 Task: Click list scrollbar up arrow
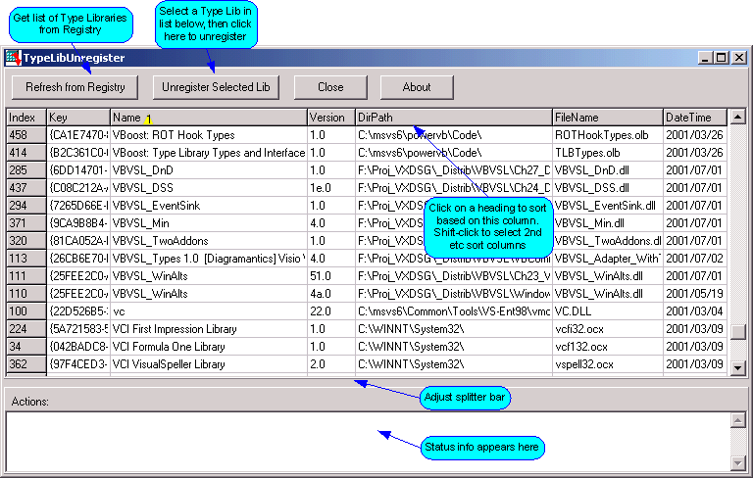coord(737,117)
